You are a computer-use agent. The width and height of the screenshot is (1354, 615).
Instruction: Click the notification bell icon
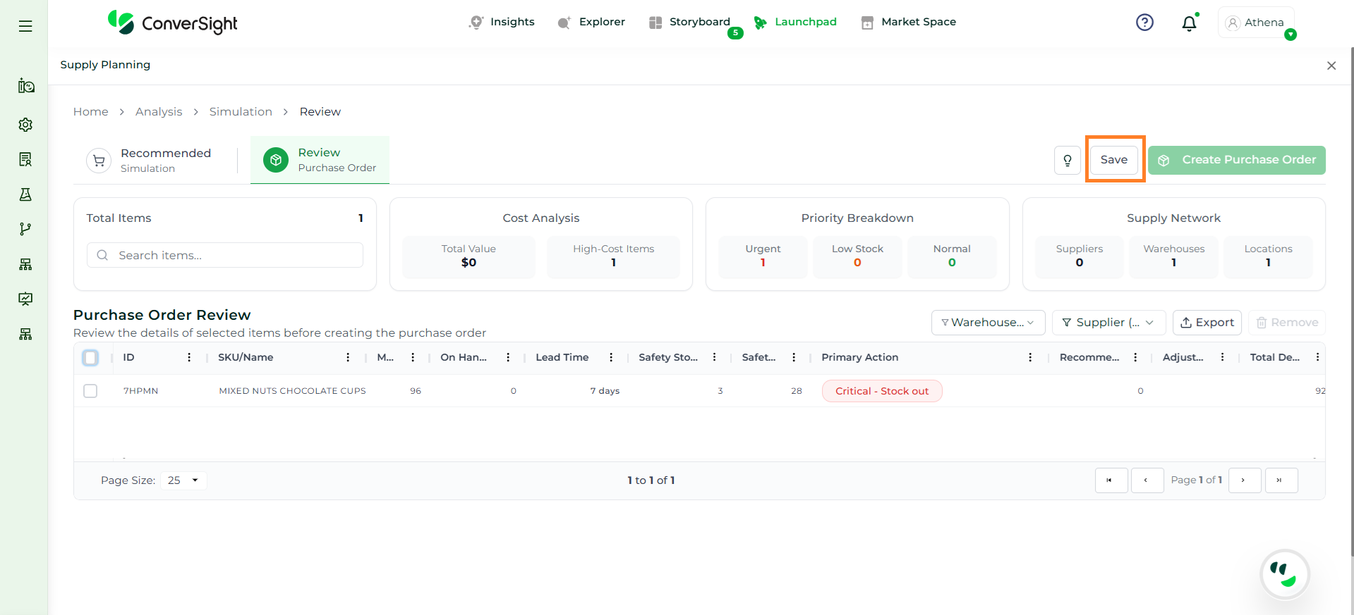(1189, 23)
